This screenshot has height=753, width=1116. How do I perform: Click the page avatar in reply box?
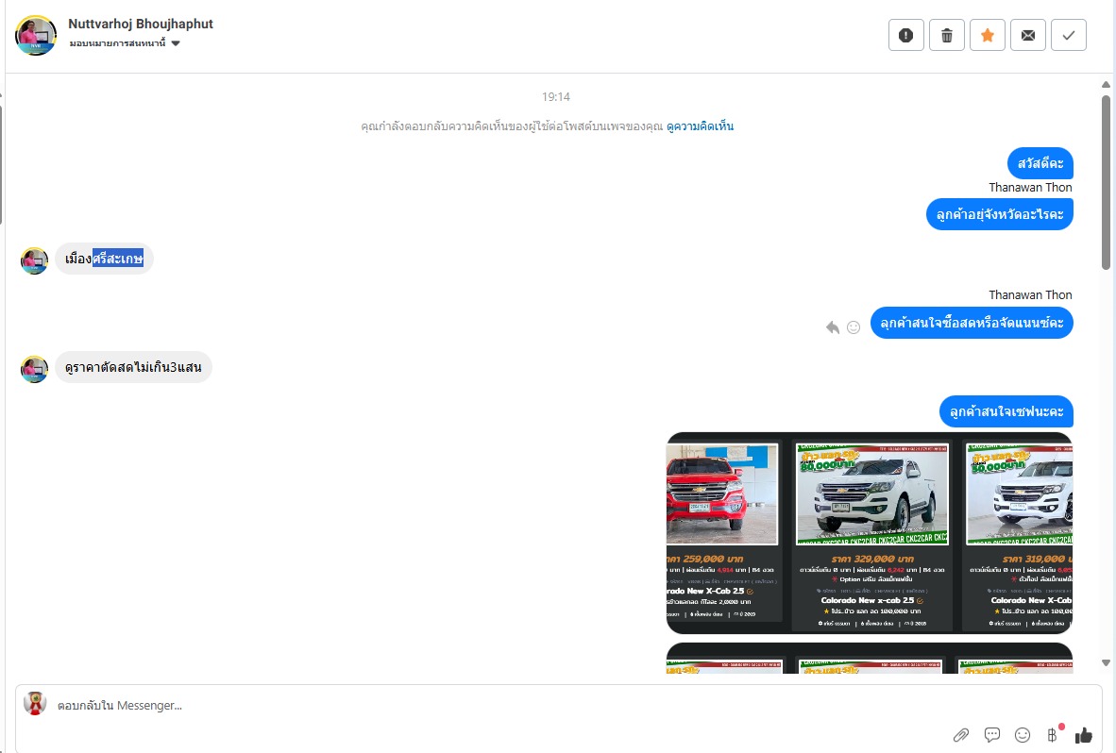point(35,703)
